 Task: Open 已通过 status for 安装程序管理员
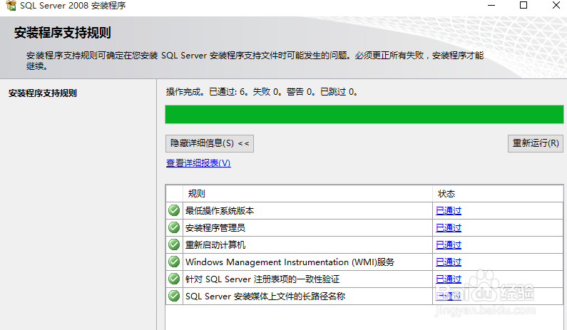449,227
